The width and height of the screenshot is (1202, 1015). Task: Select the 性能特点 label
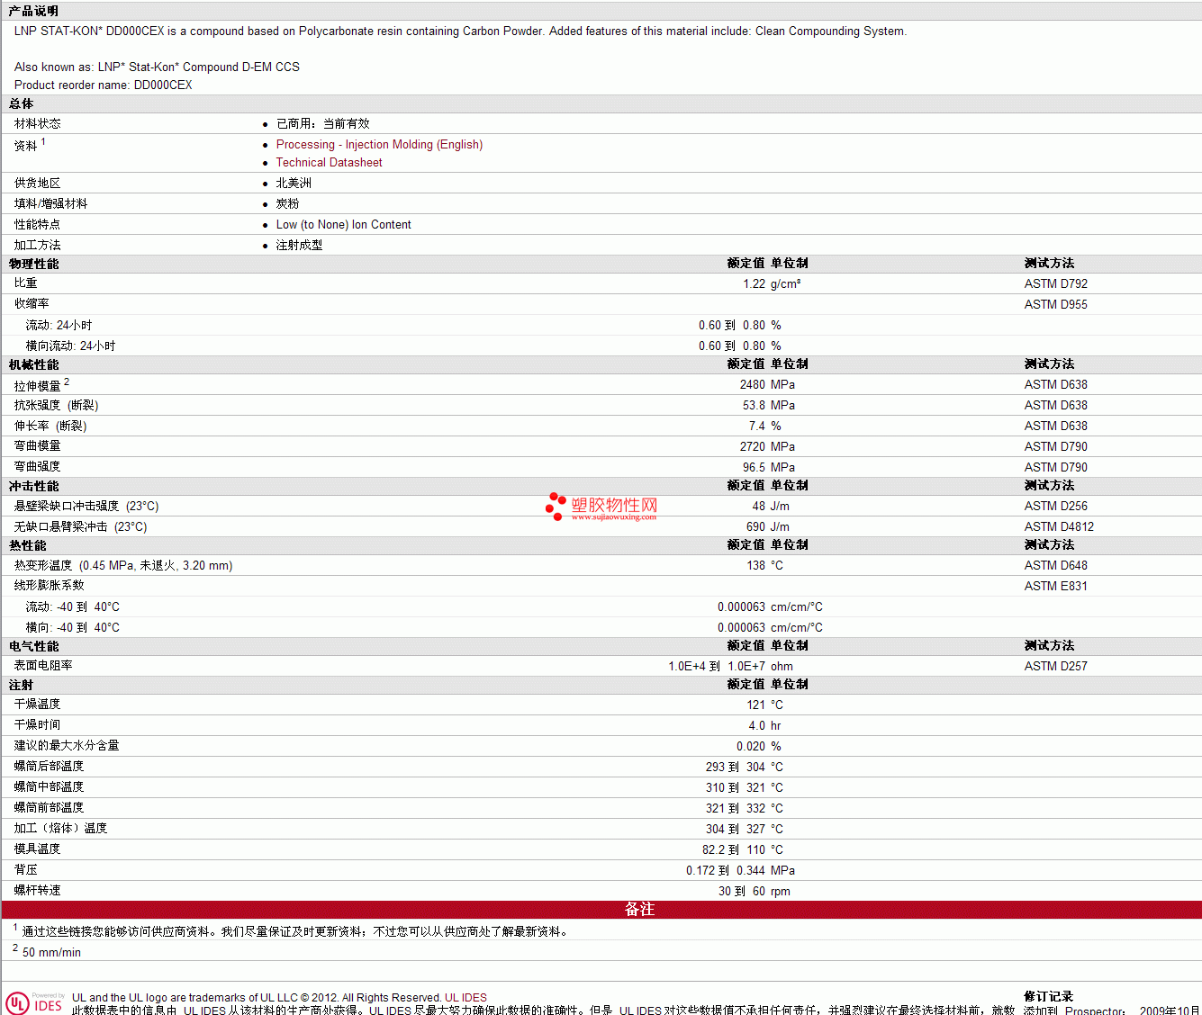pos(38,225)
